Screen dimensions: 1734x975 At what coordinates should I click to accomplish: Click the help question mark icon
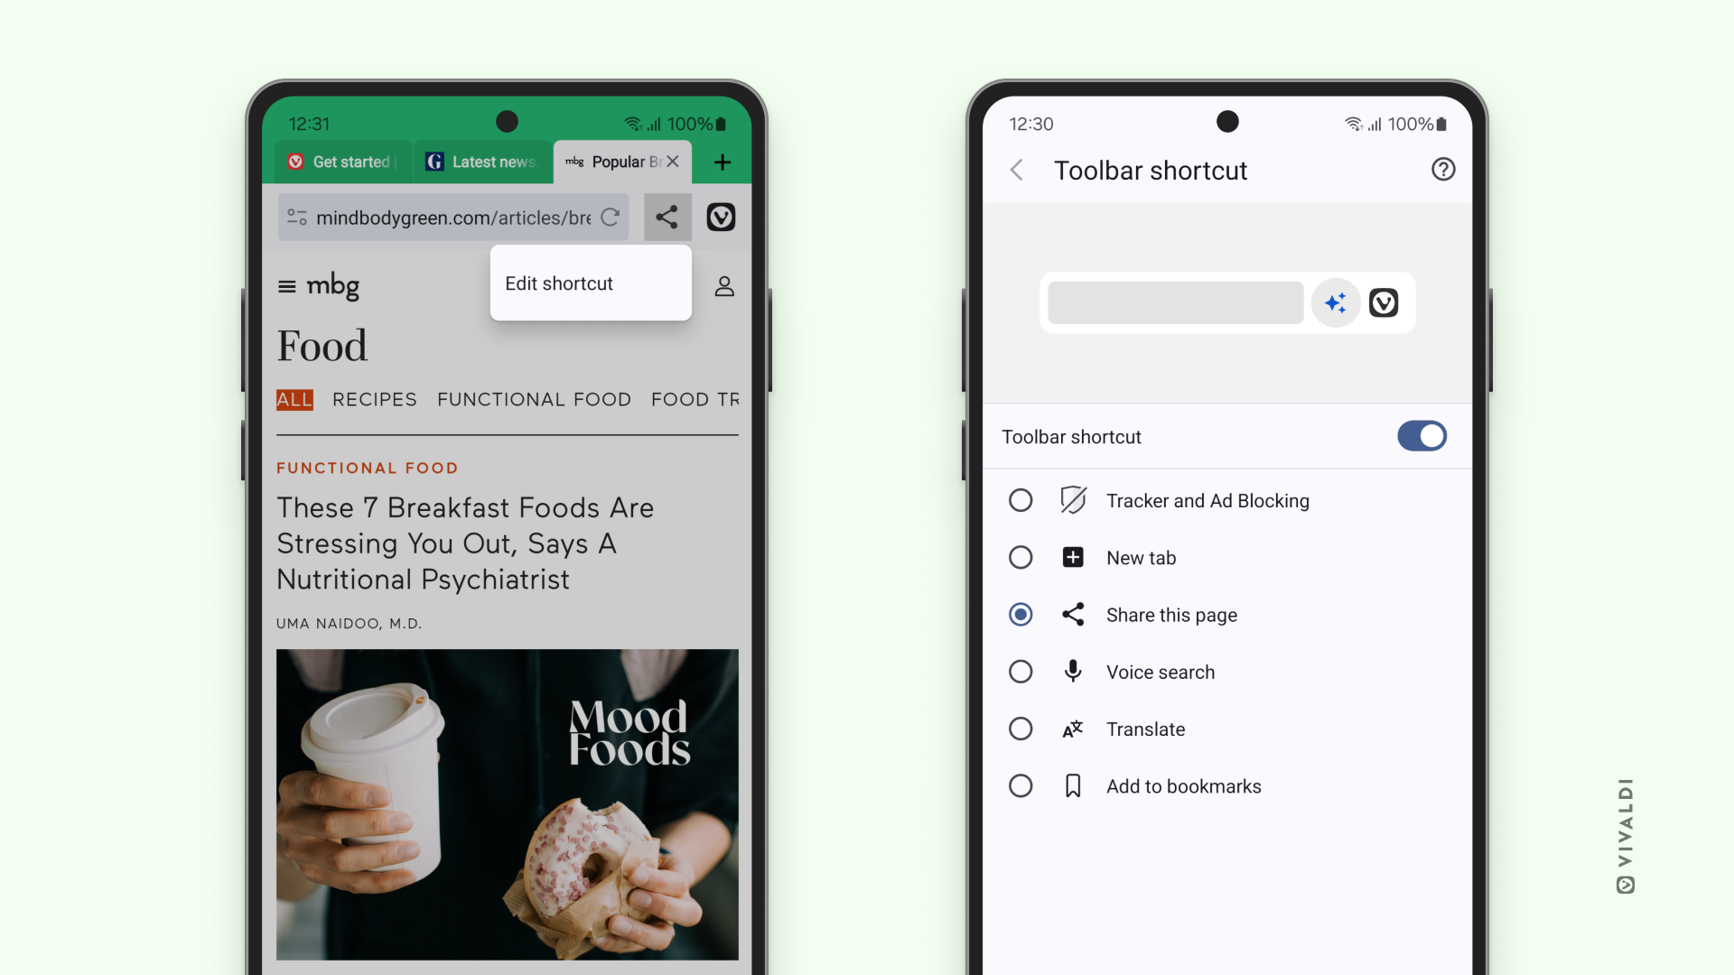[x=1442, y=169]
